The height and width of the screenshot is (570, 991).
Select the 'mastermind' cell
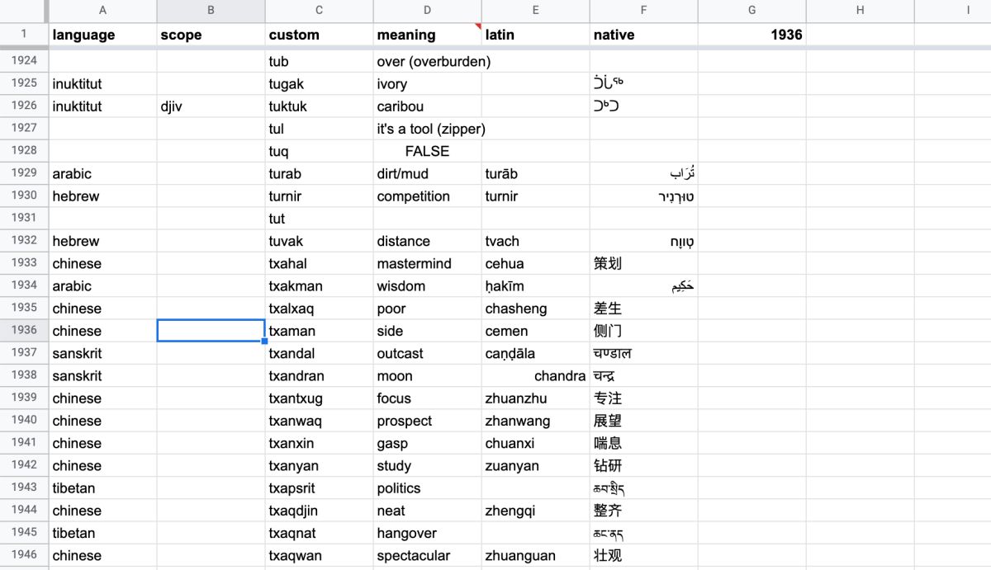click(428, 263)
